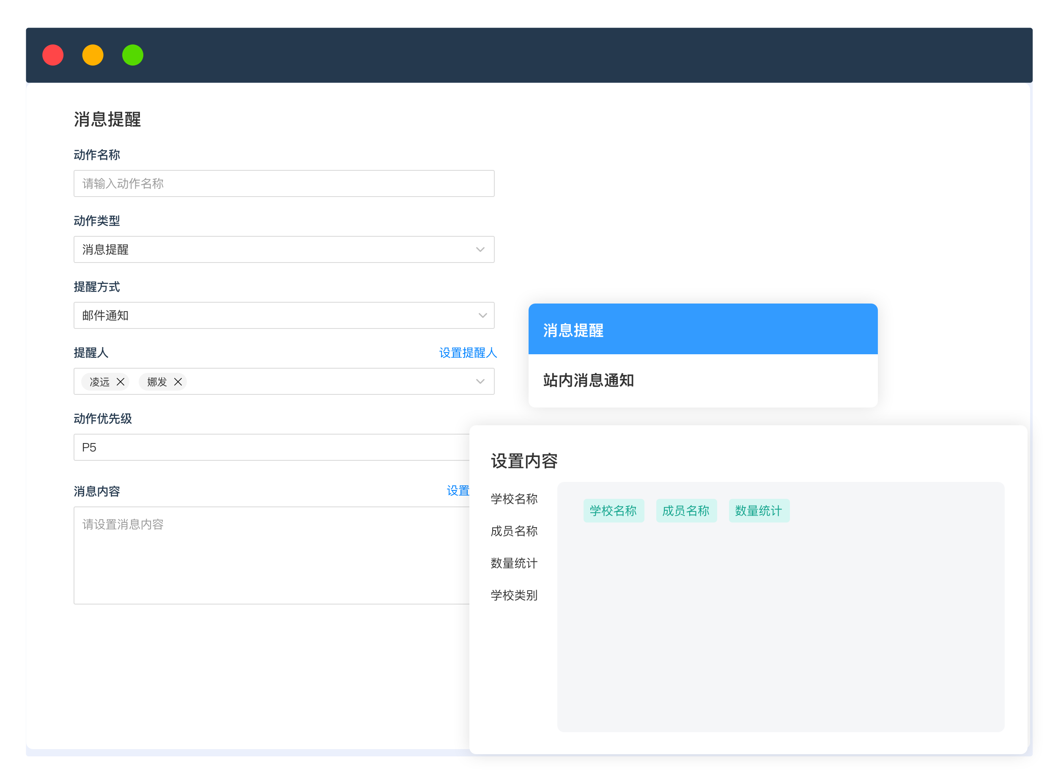Select 学校名称 in the left variable list

coord(514,499)
